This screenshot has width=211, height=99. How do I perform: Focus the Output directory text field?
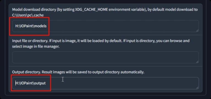(106, 83)
